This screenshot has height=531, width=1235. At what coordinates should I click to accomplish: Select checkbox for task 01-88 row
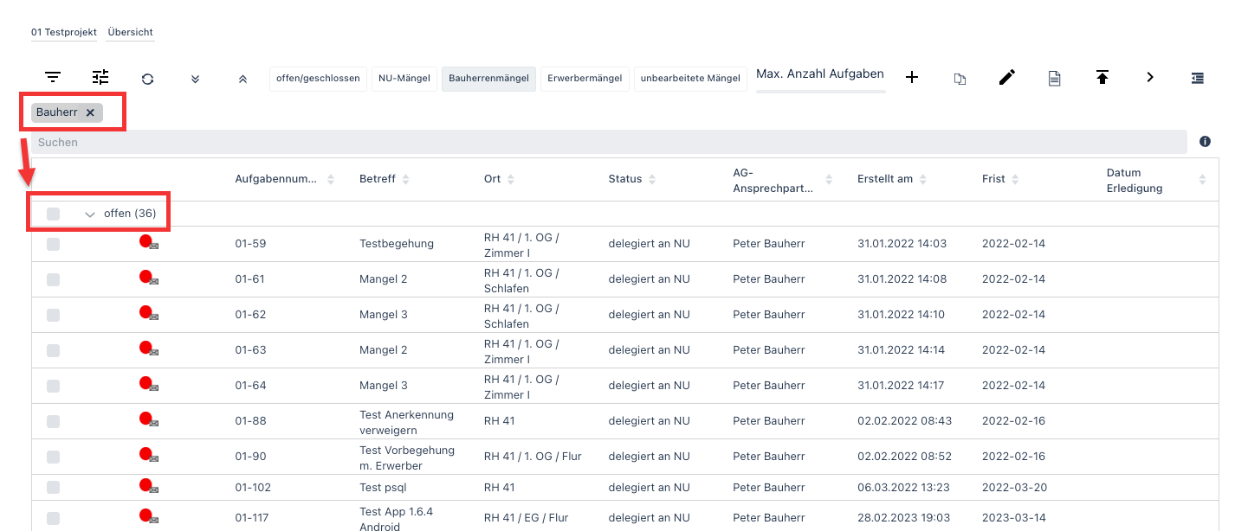click(54, 422)
